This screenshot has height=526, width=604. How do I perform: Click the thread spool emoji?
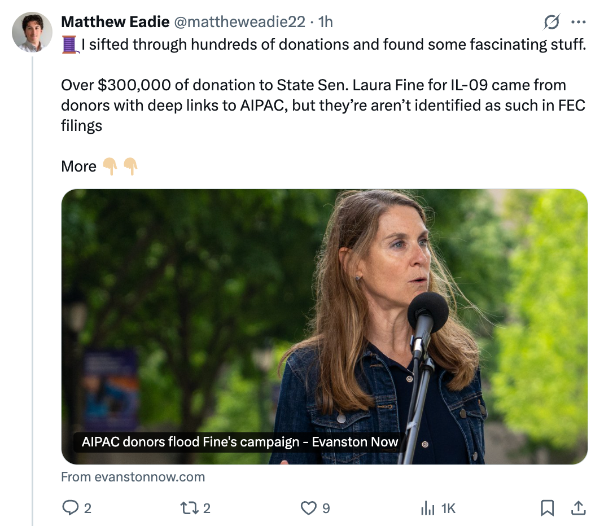click(69, 44)
